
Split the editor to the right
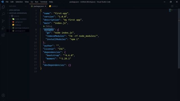(172, 6)
